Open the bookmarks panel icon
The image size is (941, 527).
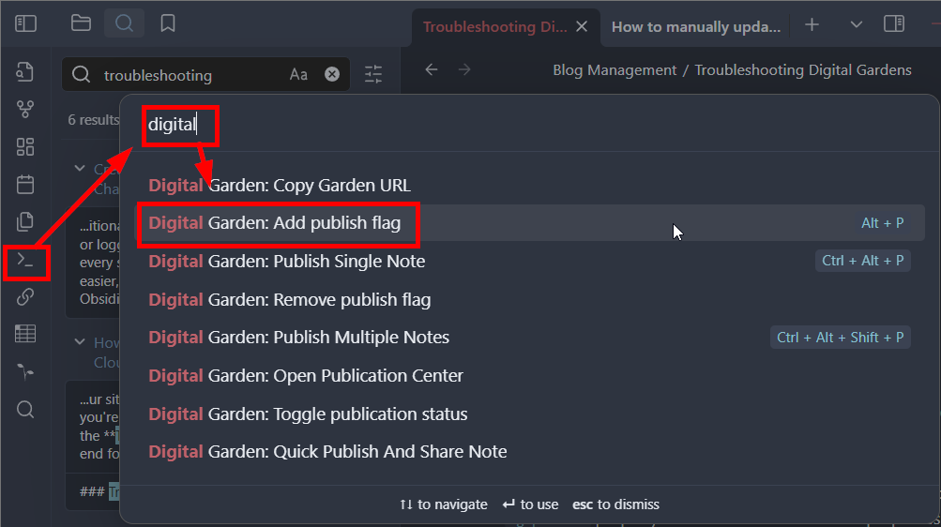(x=168, y=24)
